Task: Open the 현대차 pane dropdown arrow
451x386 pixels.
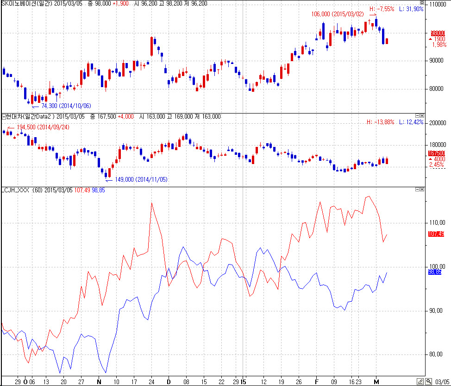Action: 4,117
